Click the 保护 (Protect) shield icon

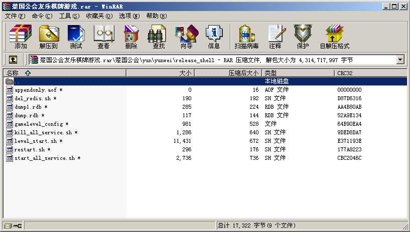[x=303, y=37]
